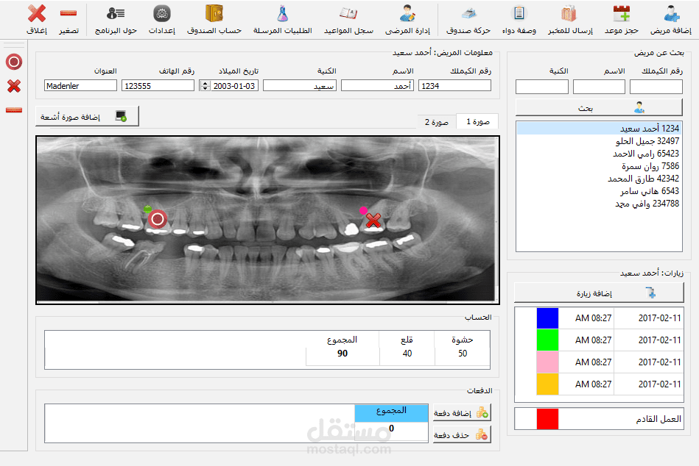Click patient ID field containing 1234

point(454,85)
